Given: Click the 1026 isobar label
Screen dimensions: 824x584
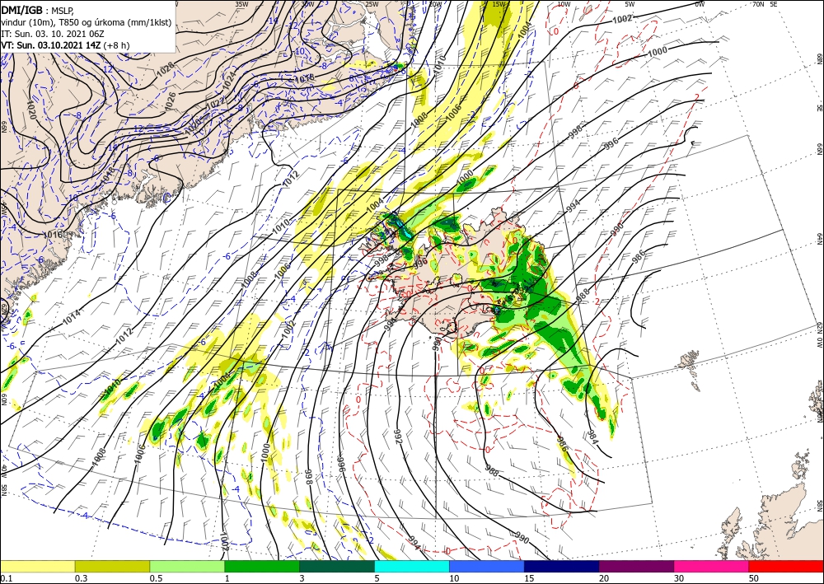Looking at the screenshot, I should 171,101.
